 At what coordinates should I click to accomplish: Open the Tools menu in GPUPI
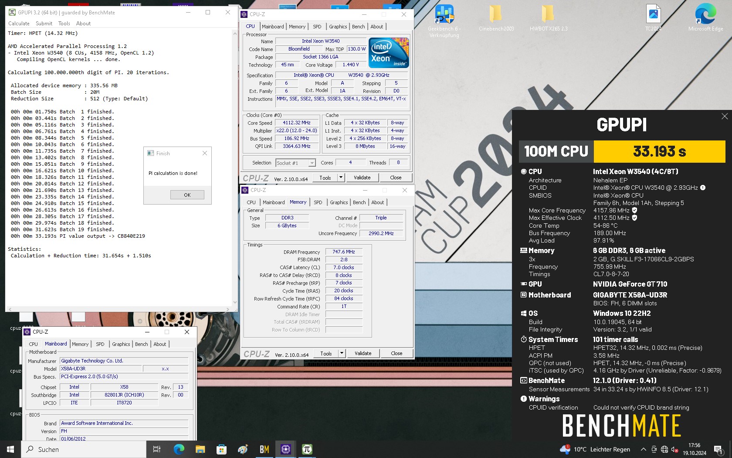64,24
